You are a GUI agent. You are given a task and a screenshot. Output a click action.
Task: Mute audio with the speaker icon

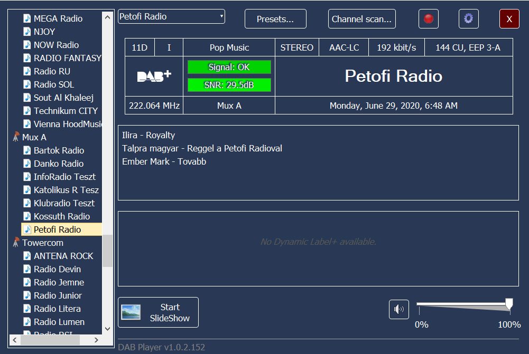[x=399, y=309]
